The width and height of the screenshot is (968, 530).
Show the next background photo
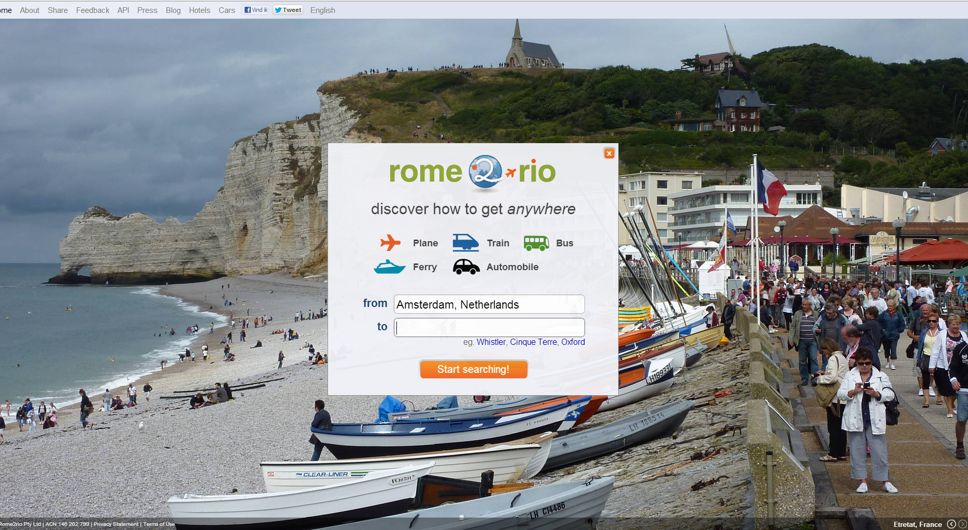pos(962,524)
